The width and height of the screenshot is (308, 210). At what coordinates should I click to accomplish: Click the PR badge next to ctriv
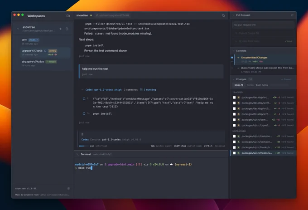(x=34, y=40)
